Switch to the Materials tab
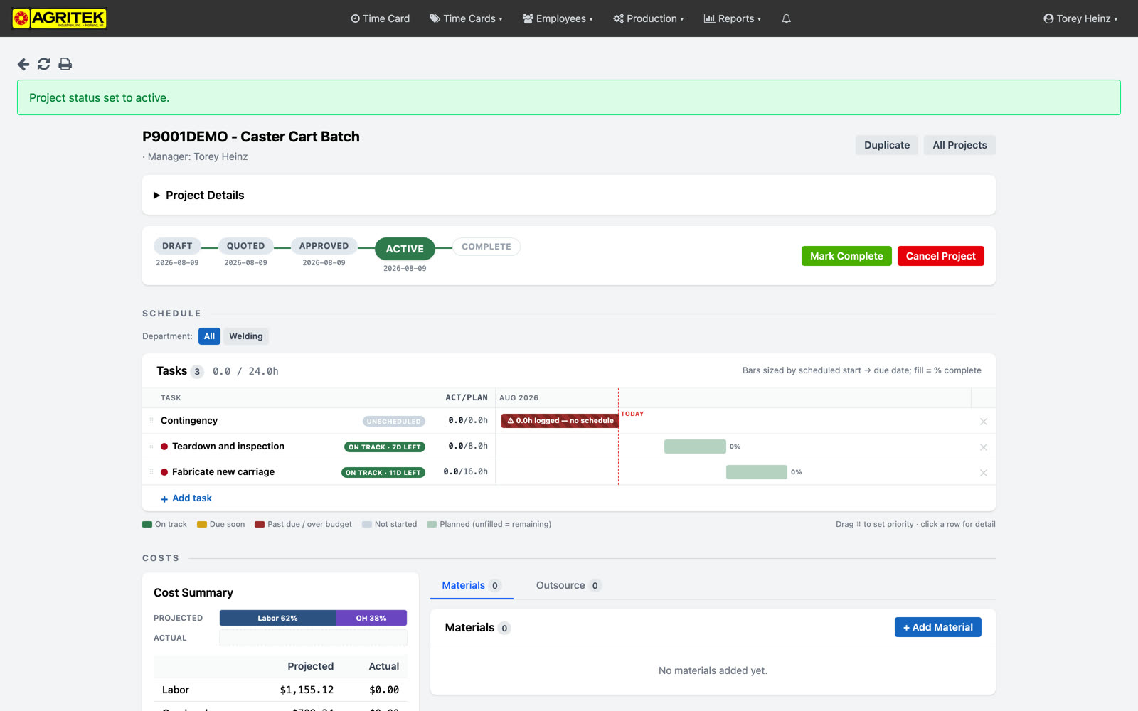 [x=471, y=585]
